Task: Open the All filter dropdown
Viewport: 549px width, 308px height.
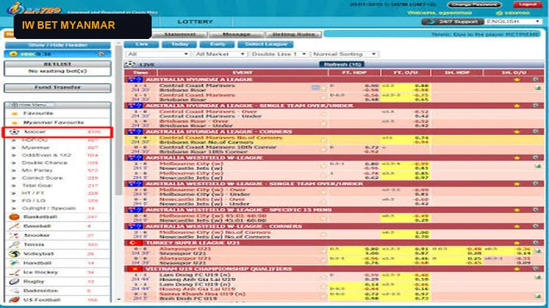Action: 158,54
